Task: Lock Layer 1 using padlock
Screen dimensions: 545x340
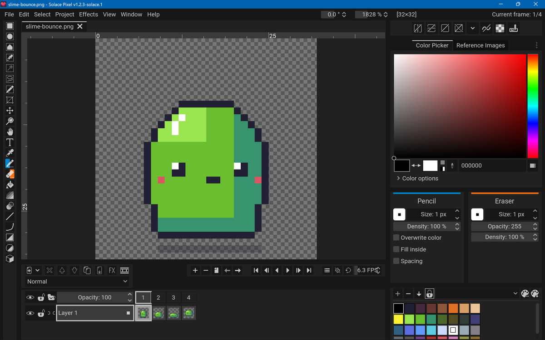Action: [41, 313]
